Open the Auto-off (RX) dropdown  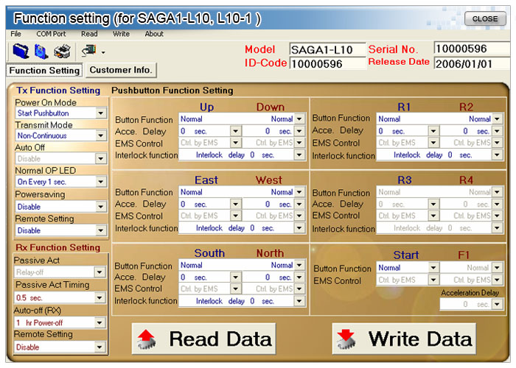[101, 322]
